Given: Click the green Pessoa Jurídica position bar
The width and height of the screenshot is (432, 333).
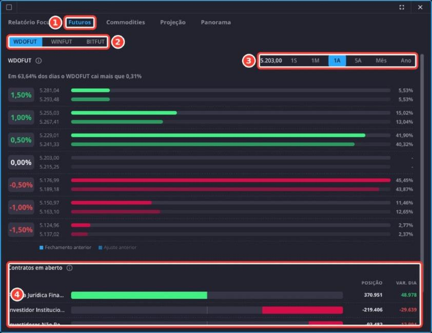Looking at the screenshot, I should [x=139, y=295].
